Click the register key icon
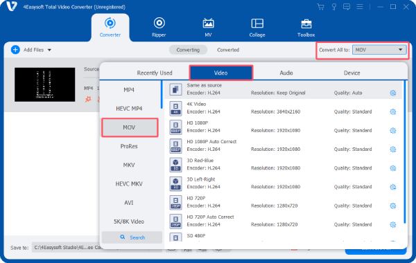416x263 pixels. 334,7
